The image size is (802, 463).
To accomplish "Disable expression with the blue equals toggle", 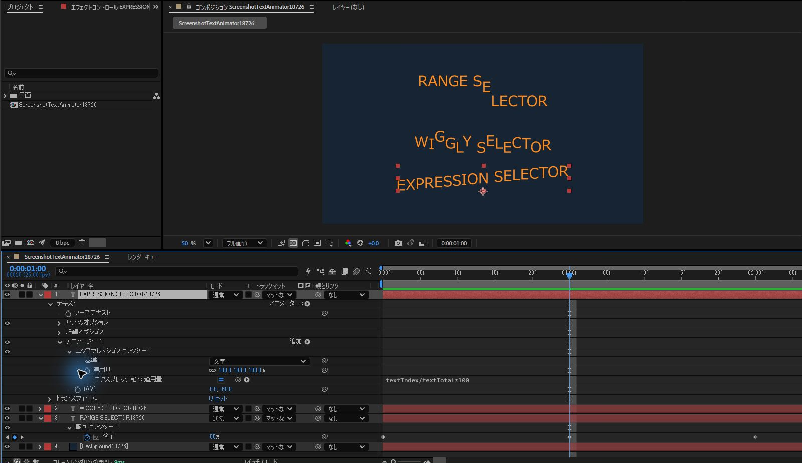I will [x=221, y=380].
